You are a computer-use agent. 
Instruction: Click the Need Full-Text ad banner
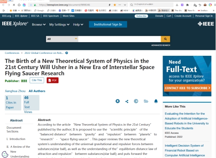187,76
